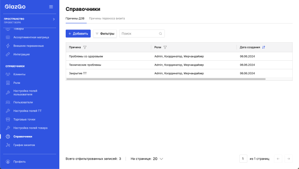This screenshot has height=169, width=299.
Task: Click the Настройка полей пользователя wrench icon
Action: [8, 93]
